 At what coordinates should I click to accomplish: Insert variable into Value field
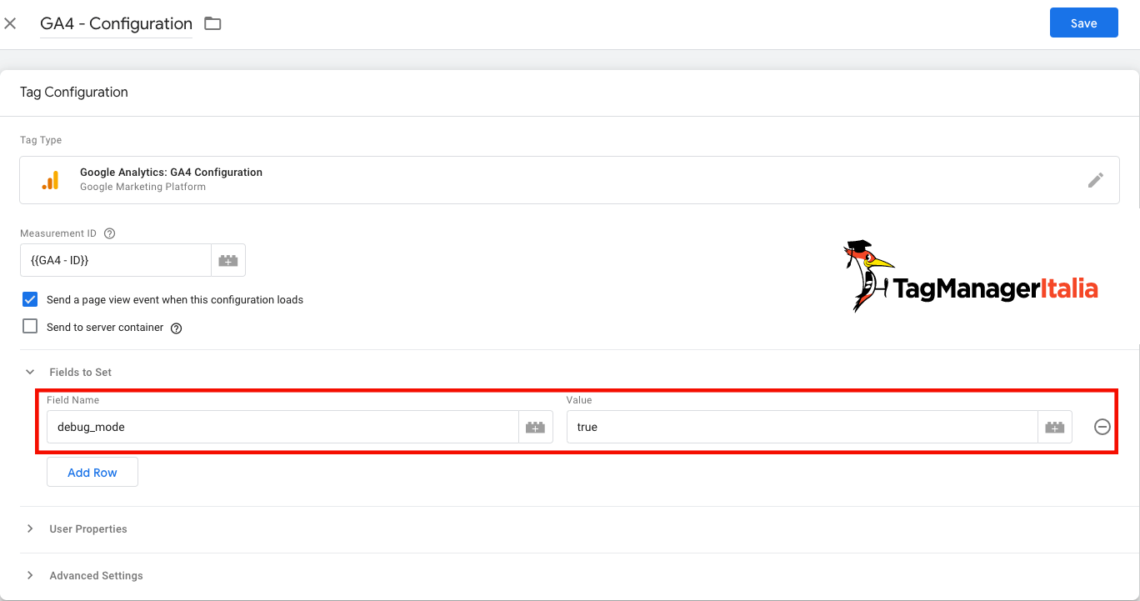[1055, 427]
